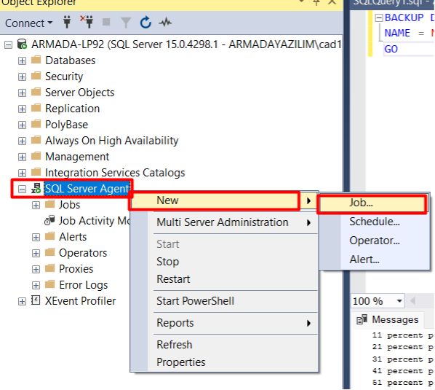Screen dimensions: 435x390
Task: Collapse the BACKUP code block outline
Action: [378, 17]
